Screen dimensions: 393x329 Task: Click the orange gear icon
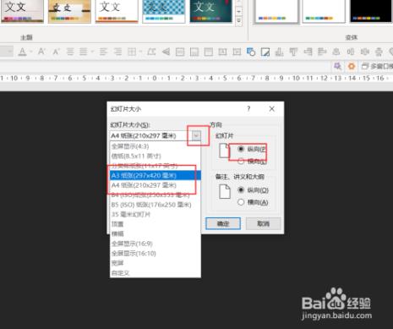click(x=352, y=66)
